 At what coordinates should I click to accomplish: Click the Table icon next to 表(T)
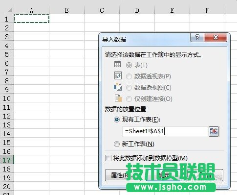117,65
